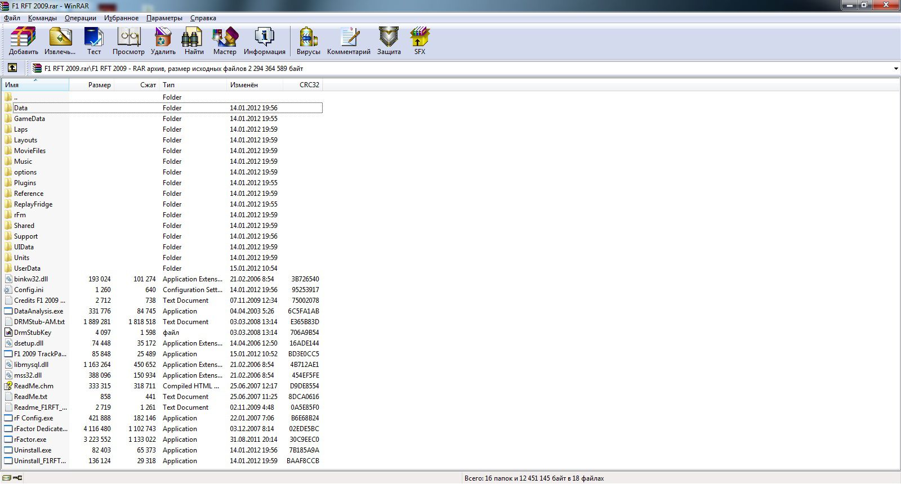Select the Config.ini file icon
Viewport: 901px width, 484px height.
click(x=8, y=289)
